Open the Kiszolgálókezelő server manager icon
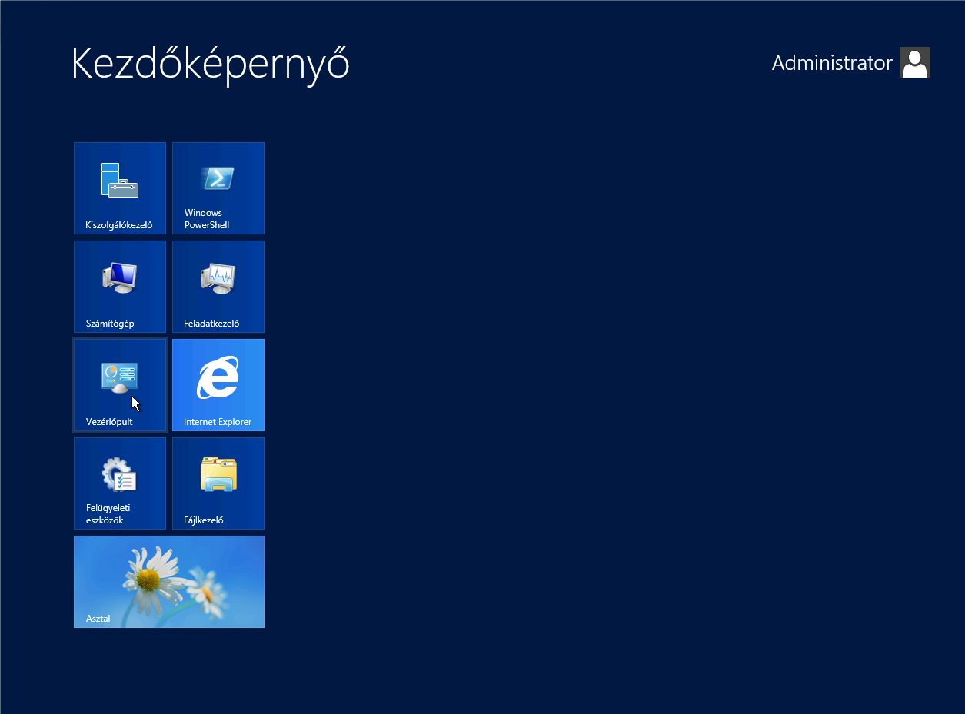The width and height of the screenshot is (965, 714). pos(119,180)
